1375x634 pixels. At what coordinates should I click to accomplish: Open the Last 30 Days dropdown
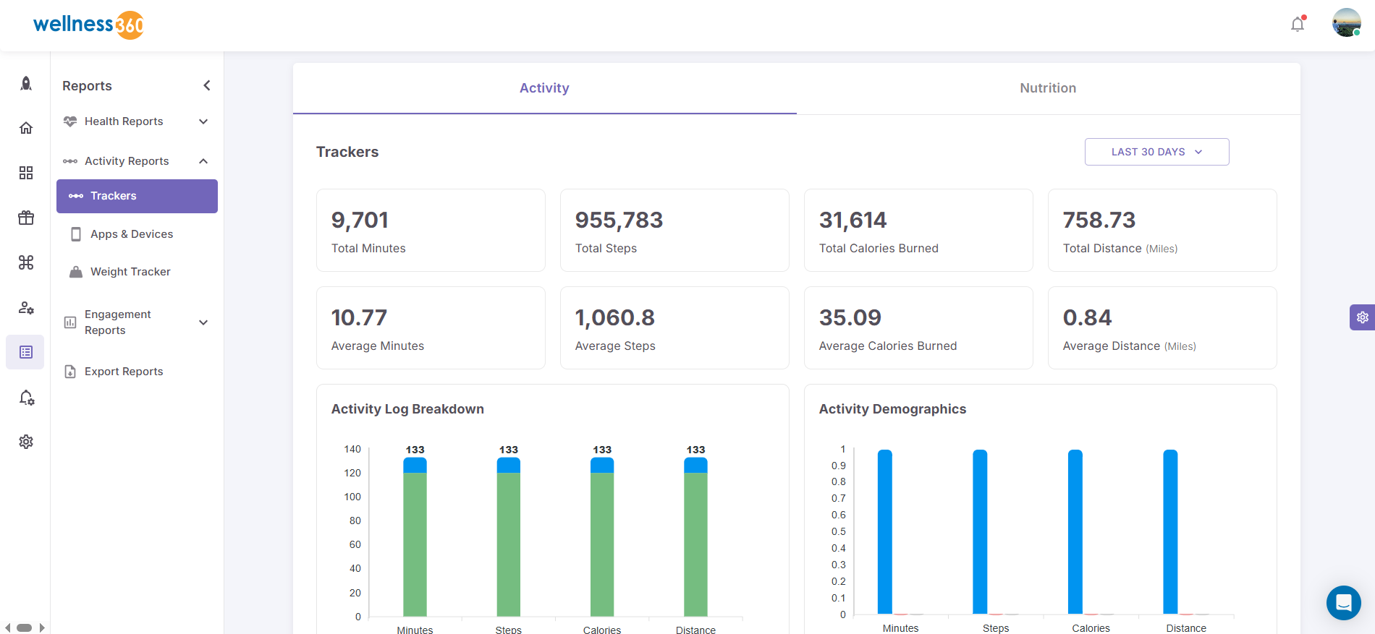pyautogui.click(x=1156, y=152)
